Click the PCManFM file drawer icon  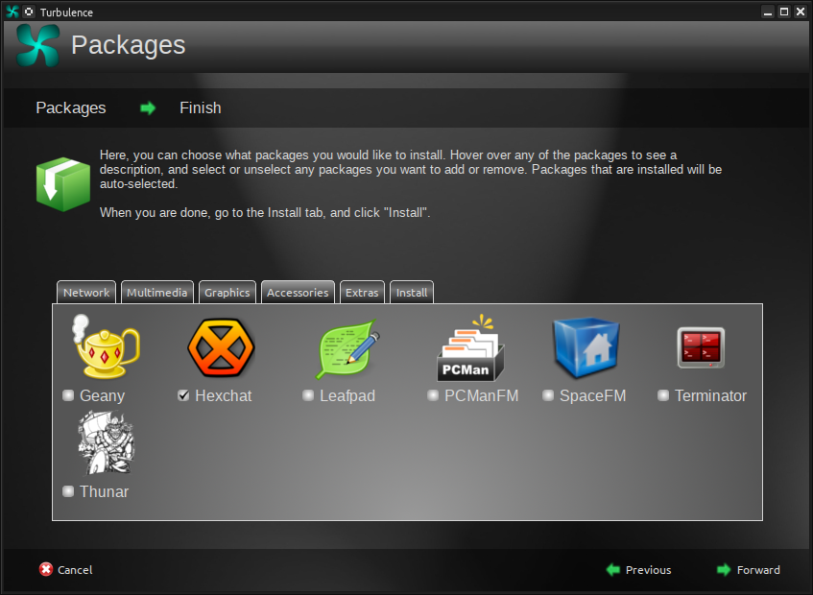point(470,347)
